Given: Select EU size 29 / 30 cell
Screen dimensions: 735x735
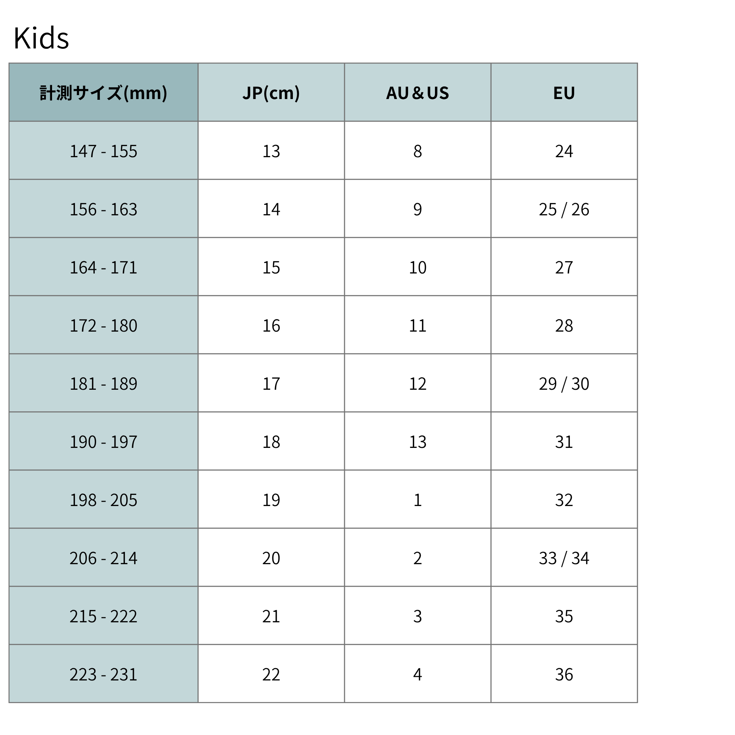Looking at the screenshot, I should coord(564,383).
